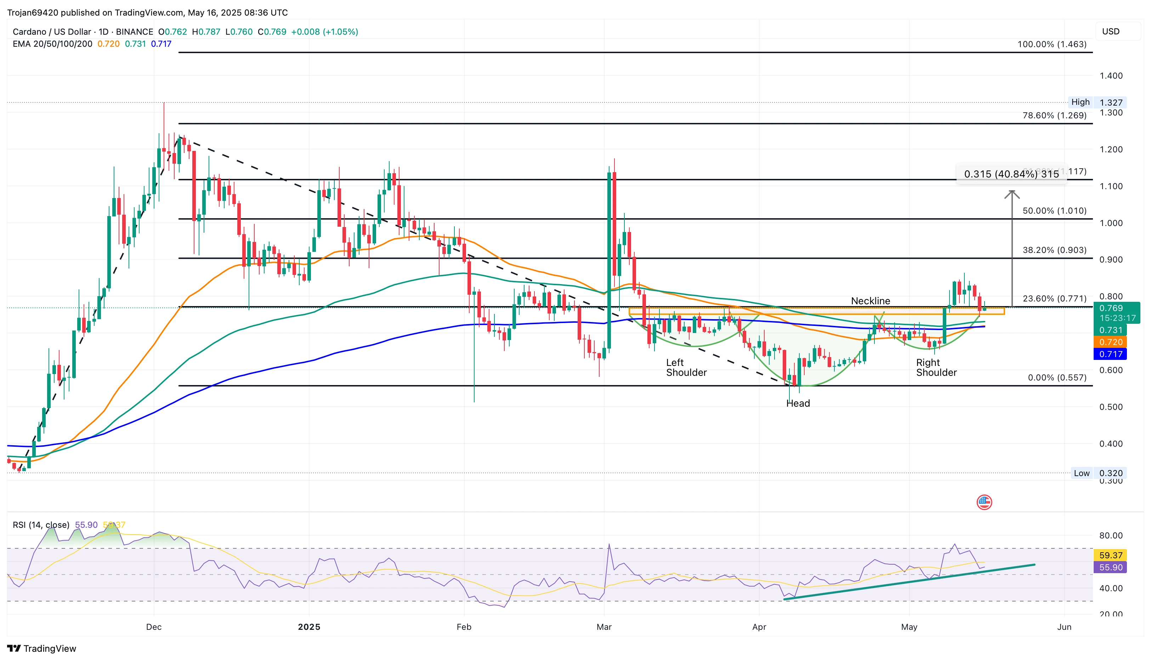Click the green current price label 0.769
The width and height of the screenshot is (1151, 661).
(x=1111, y=308)
